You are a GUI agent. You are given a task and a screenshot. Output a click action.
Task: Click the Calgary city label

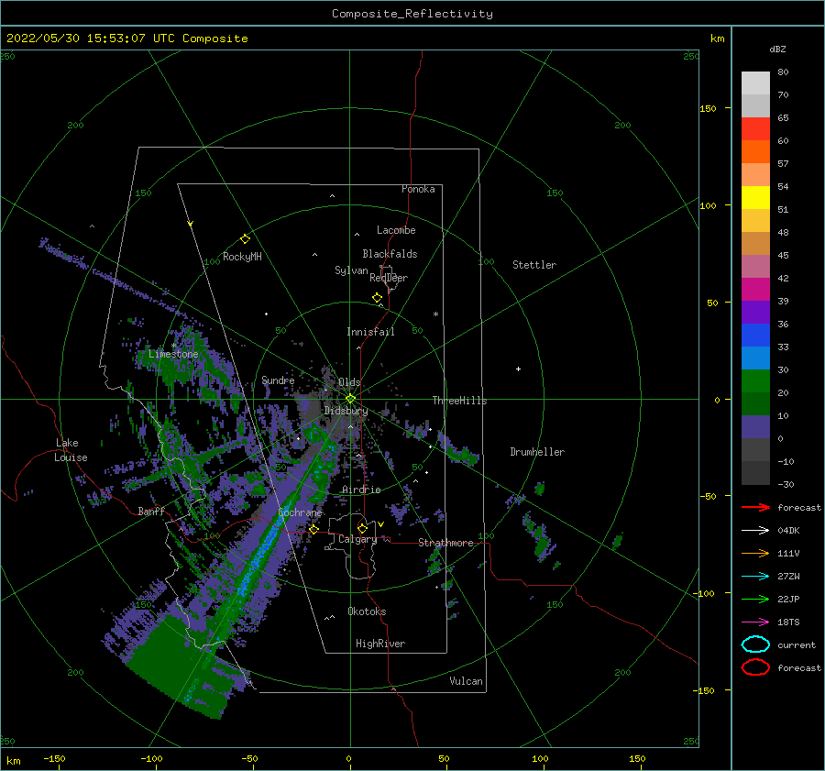pos(357,539)
